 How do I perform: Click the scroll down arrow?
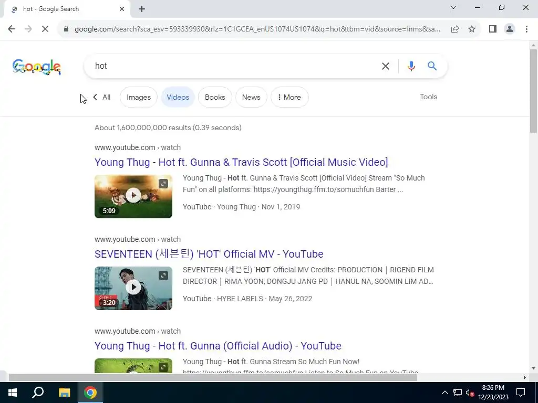click(x=533, y=368)
